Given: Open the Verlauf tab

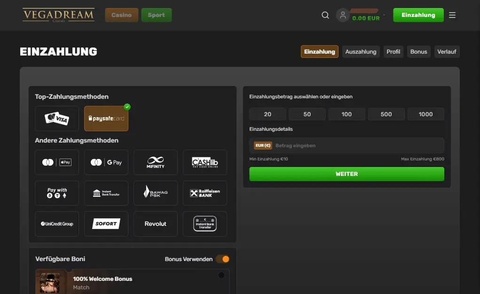Looking at the screenshot, I should pos(447,51).
